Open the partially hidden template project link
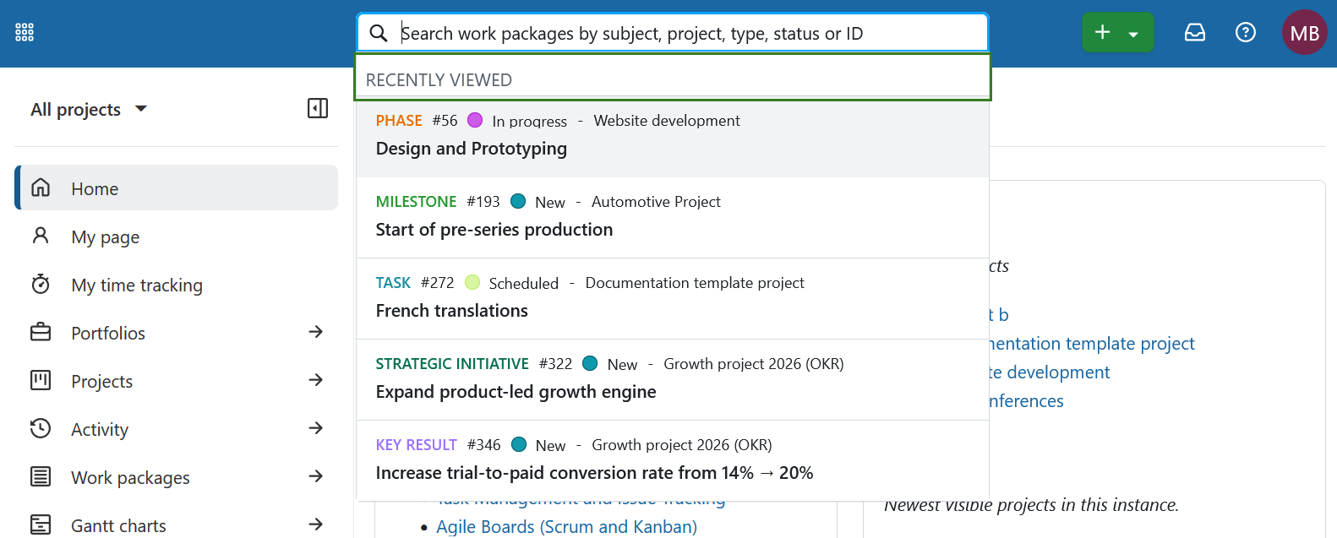 point(1092,344)
